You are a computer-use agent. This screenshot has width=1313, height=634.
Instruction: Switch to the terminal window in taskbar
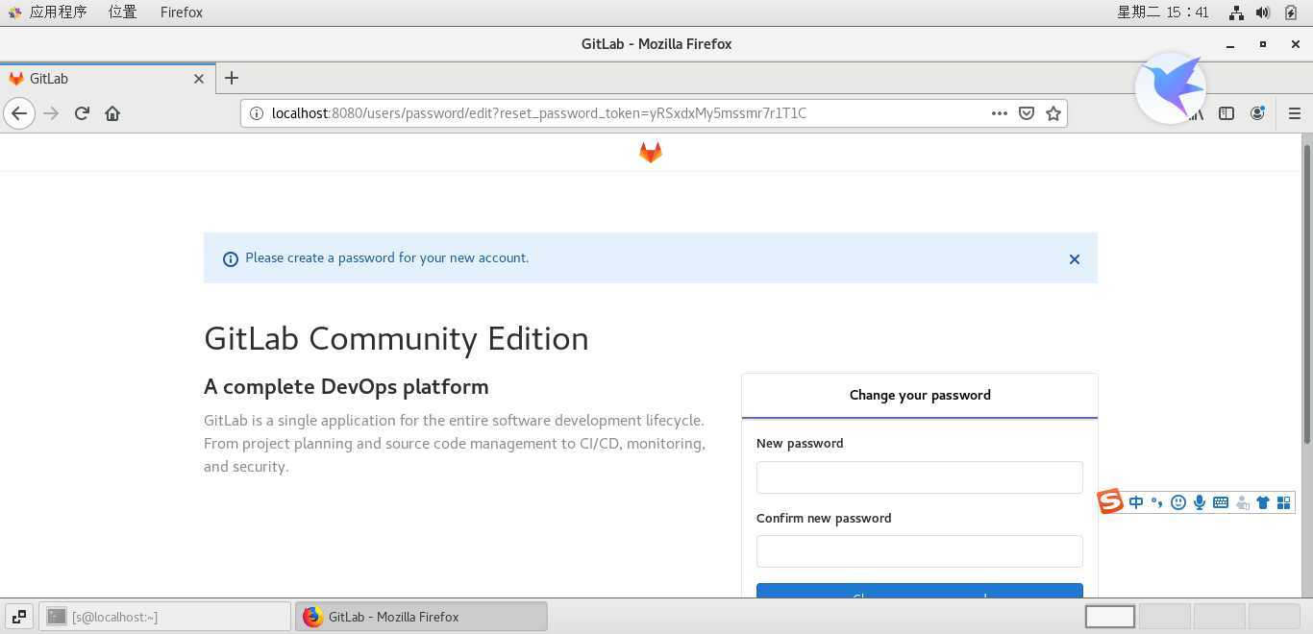click(x=164, y=617)
